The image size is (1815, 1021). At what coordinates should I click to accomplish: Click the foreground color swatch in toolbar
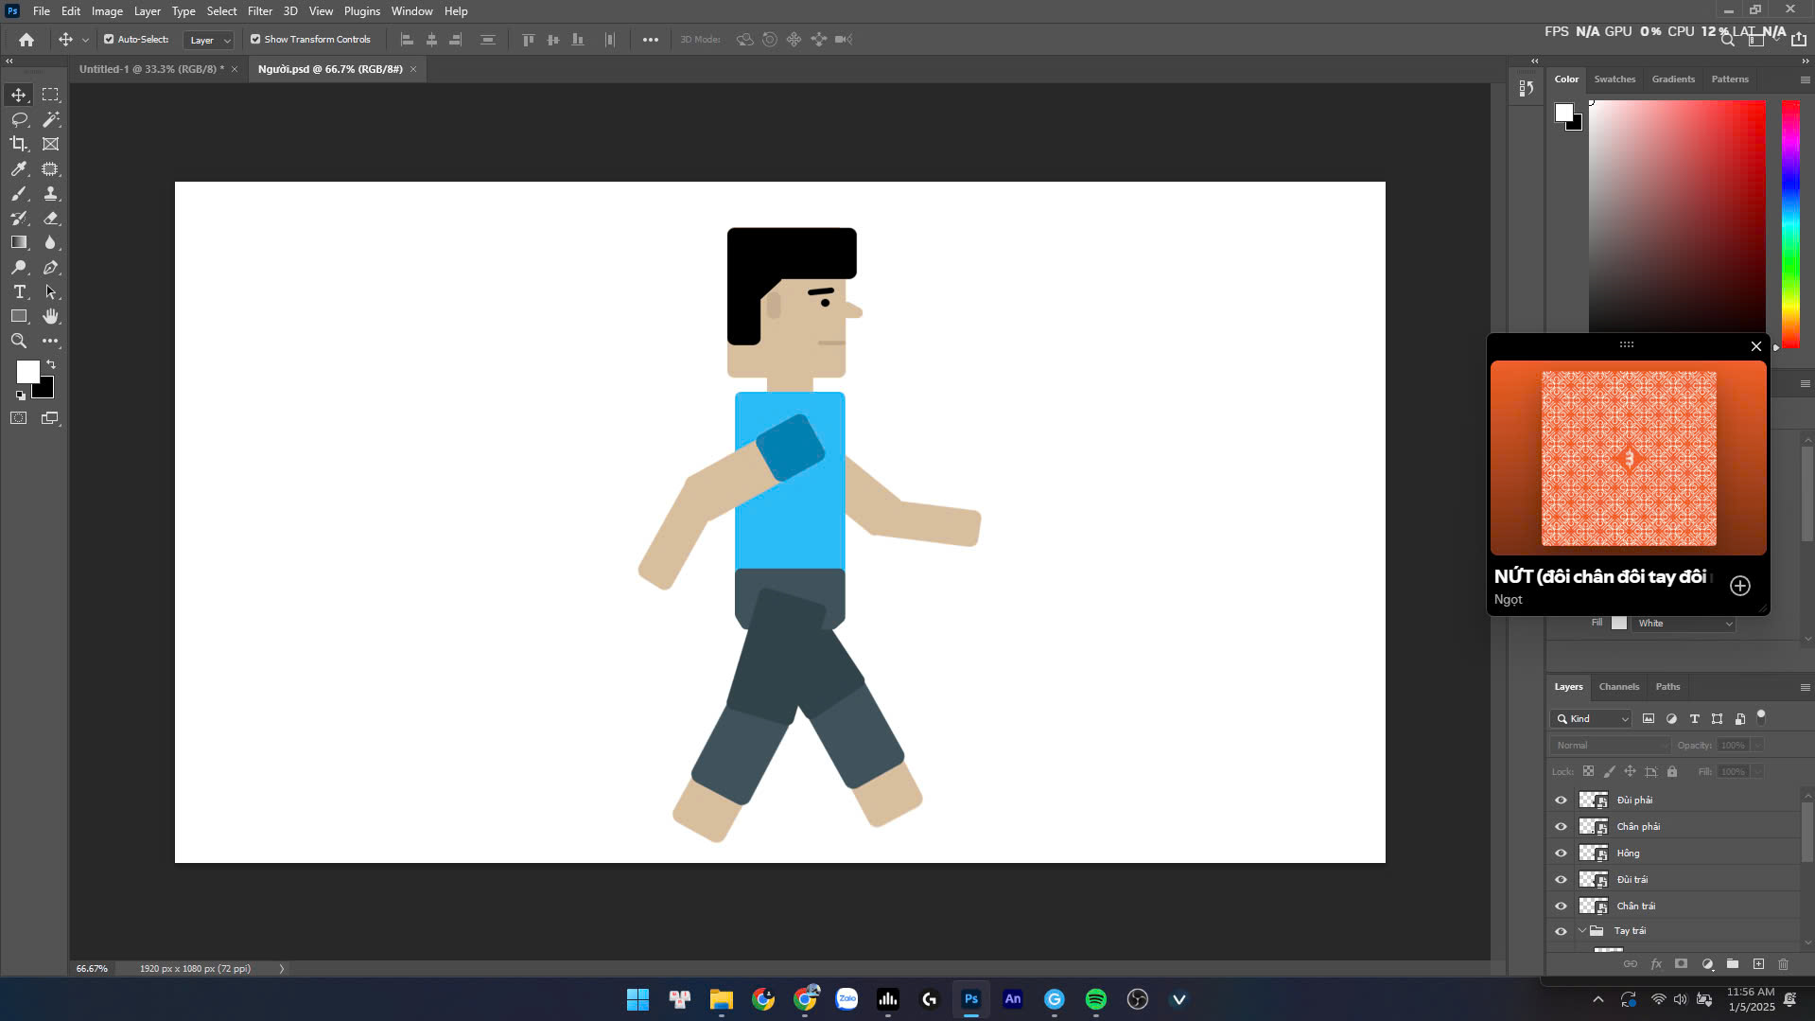[x=27, y=371]
